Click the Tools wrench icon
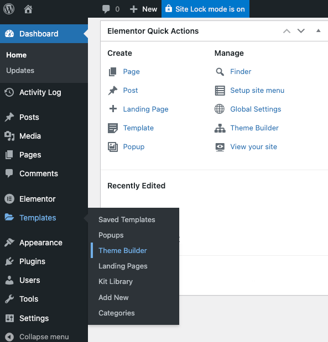 pos(9,299)
